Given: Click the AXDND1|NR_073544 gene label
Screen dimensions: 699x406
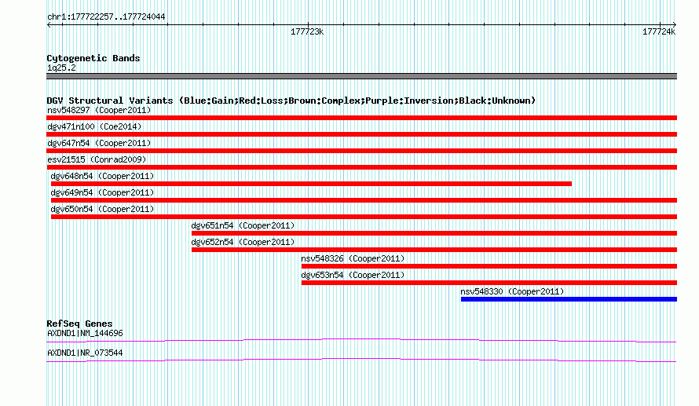Looking at the screenshot, I should (x=85, y=353).
